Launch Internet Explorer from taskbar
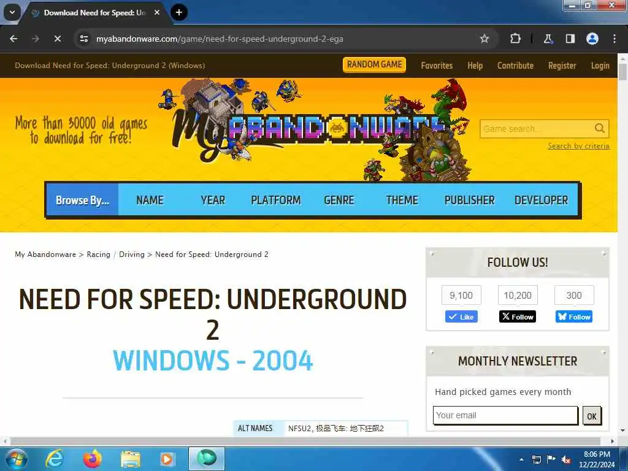628x471 pixels. tap(55, 459)
